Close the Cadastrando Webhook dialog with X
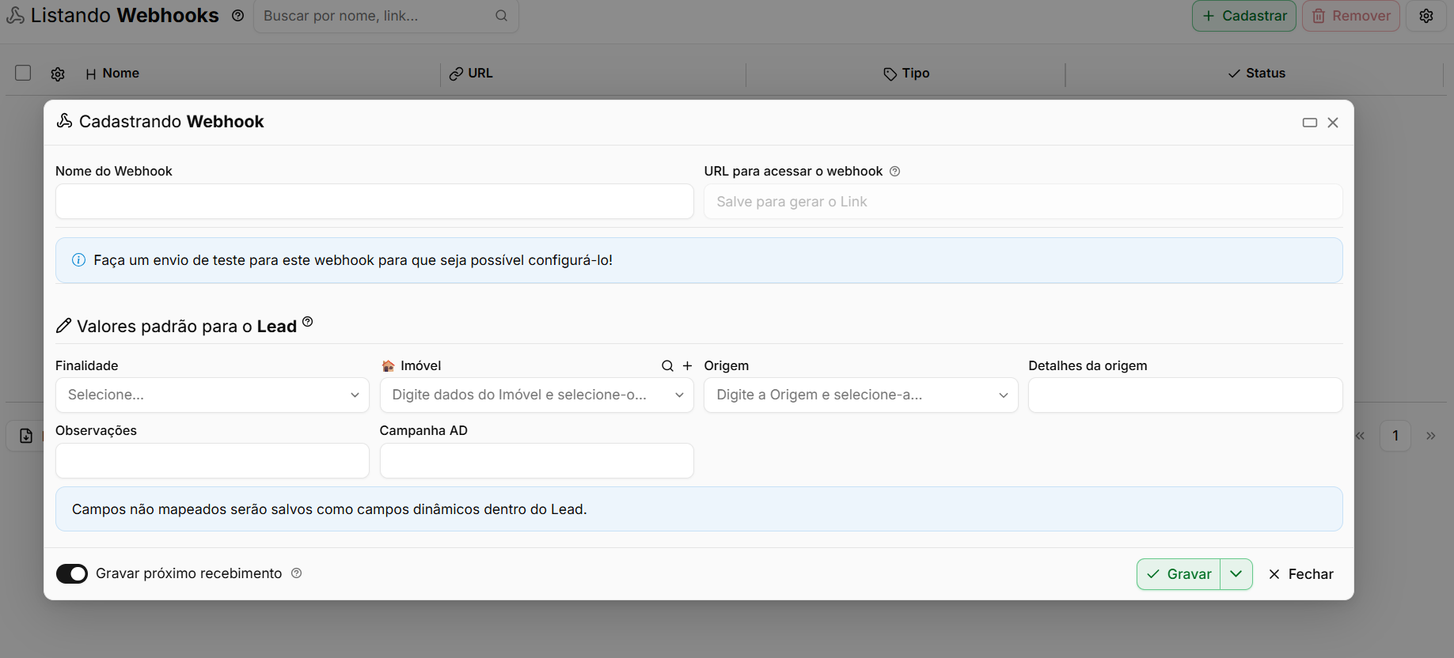 [1333, 123]
